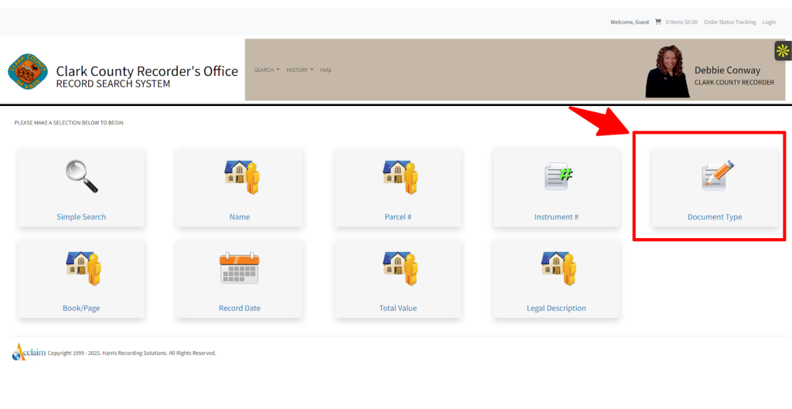Click the Simple Search text link
The width and height of the screenshot is (792, 409).
pyautogui.click(x=81, y=217)
